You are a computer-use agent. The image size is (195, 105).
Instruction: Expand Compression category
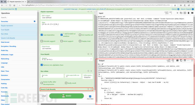pyautogui.click(x=5, y=79)
